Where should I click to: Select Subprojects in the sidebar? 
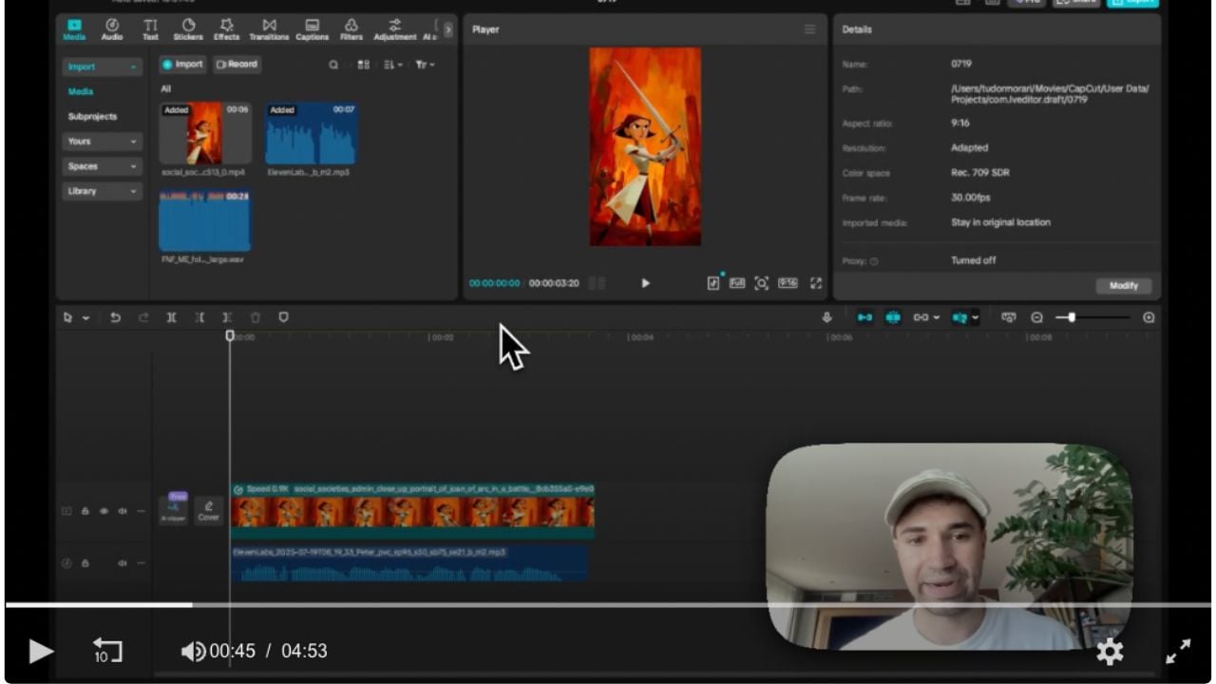(x=92, y=117)
